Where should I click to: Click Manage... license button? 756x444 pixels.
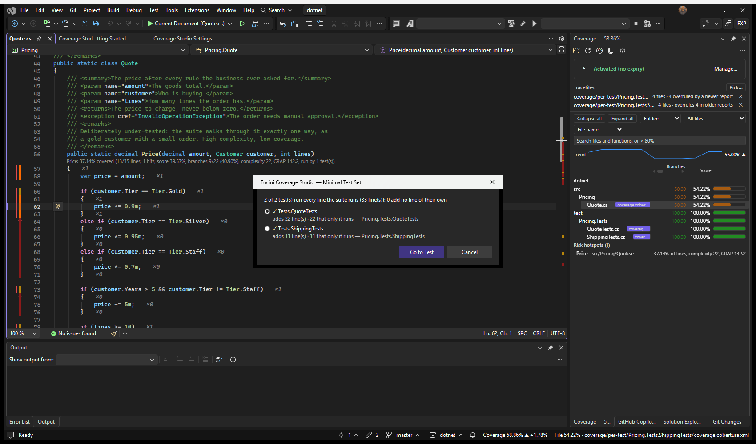tap(726, 69)
